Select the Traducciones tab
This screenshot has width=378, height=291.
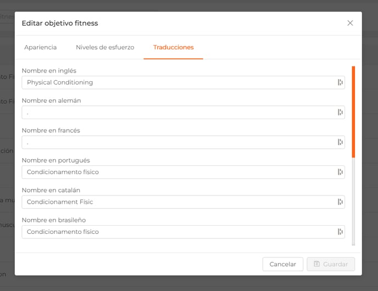click(x=173, y=47)
